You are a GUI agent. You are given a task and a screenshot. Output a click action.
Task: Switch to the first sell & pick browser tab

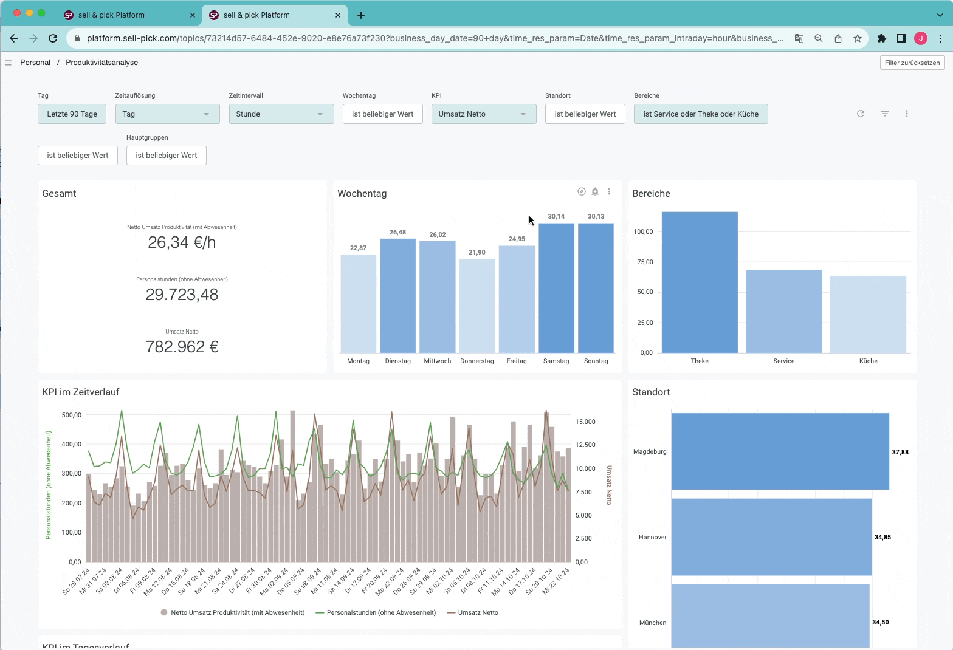111,15
